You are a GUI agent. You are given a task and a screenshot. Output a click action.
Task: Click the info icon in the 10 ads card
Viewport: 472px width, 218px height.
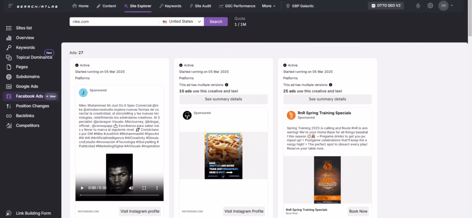[x=226, y=85]
